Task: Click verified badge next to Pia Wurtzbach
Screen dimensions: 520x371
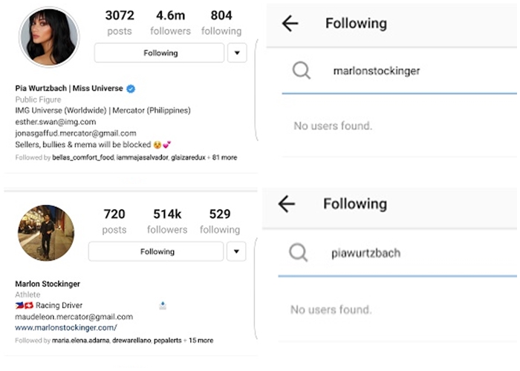Action: 131,89
